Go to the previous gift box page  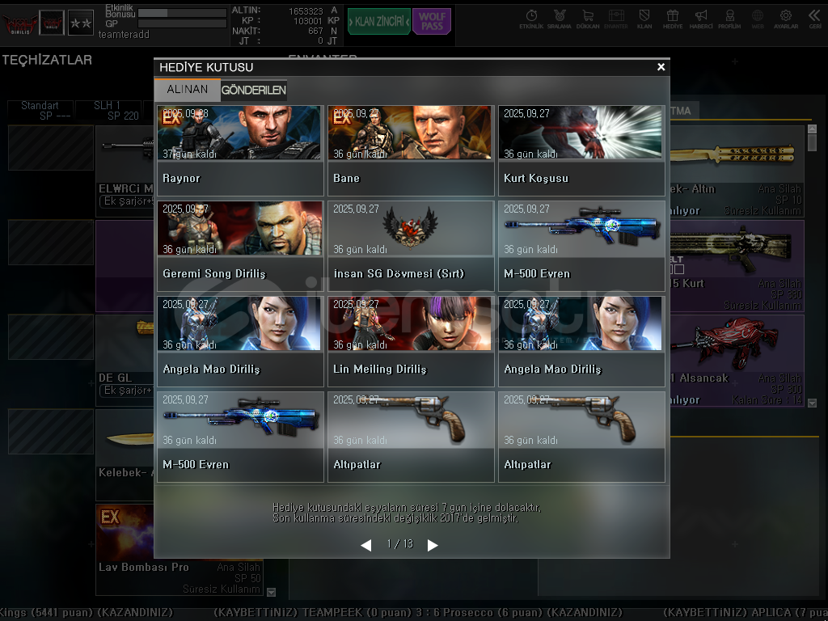click(366, 545)
